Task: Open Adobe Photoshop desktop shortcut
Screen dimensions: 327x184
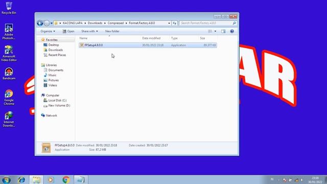Action: coord(9,31)
